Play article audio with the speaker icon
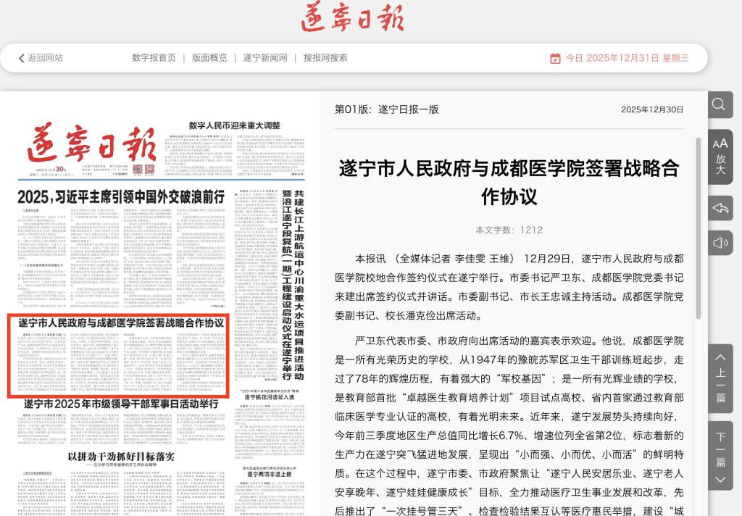 (720, 243)
